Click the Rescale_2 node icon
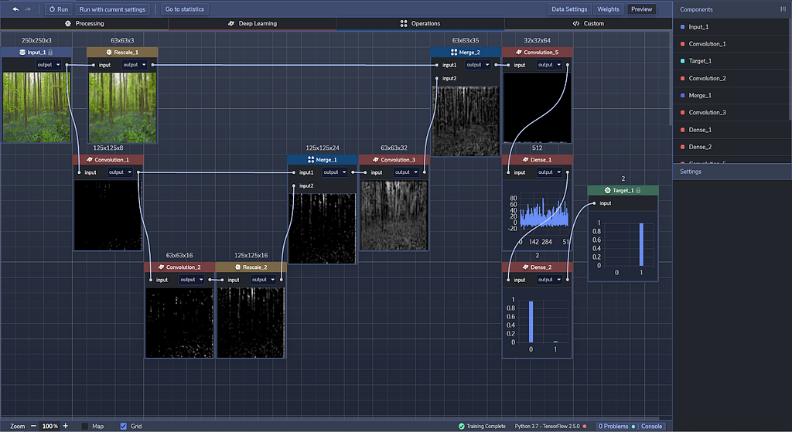 click(x=237, y=267)
